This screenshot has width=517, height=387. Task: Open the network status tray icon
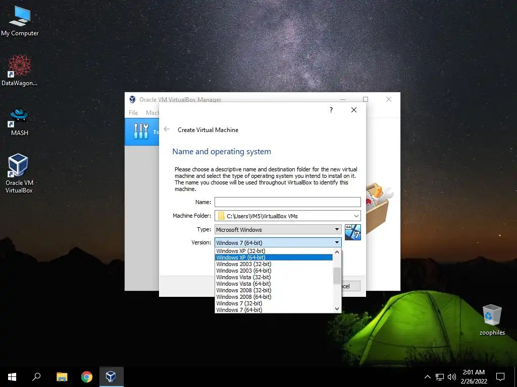pyautogui.click(x=440, y=377)
